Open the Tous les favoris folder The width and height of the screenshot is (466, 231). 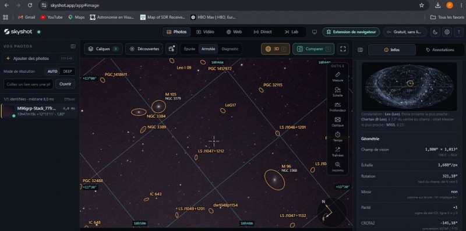(x=447, y=17)
